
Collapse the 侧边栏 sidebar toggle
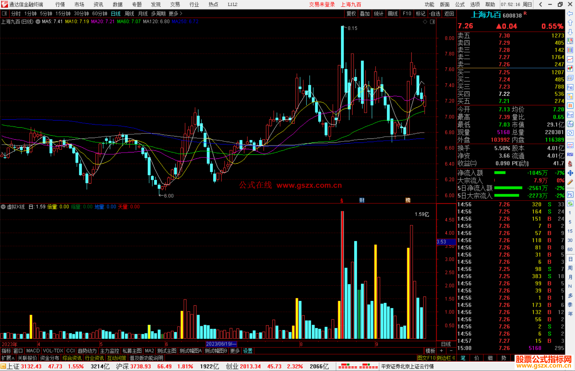click(x=446, y=358)
